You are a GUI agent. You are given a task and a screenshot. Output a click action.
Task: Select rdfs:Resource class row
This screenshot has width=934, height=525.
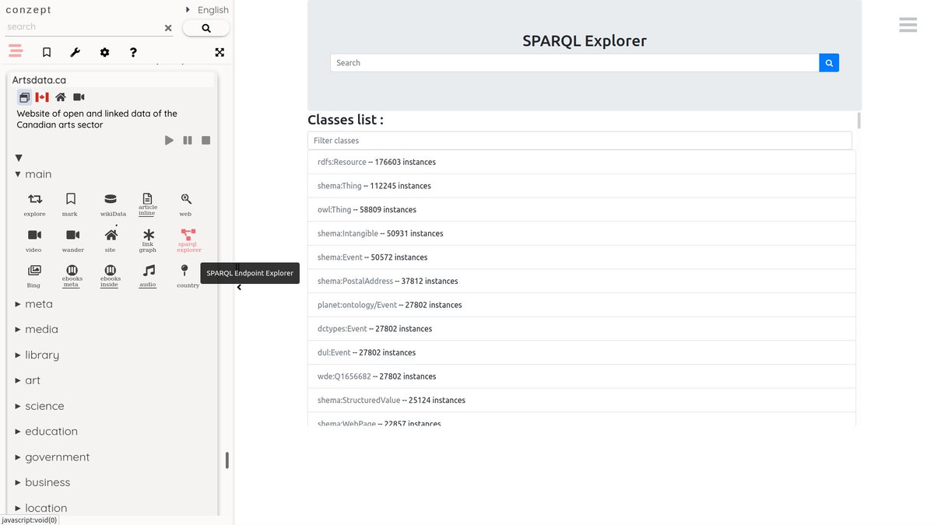(x=581, y=162)
